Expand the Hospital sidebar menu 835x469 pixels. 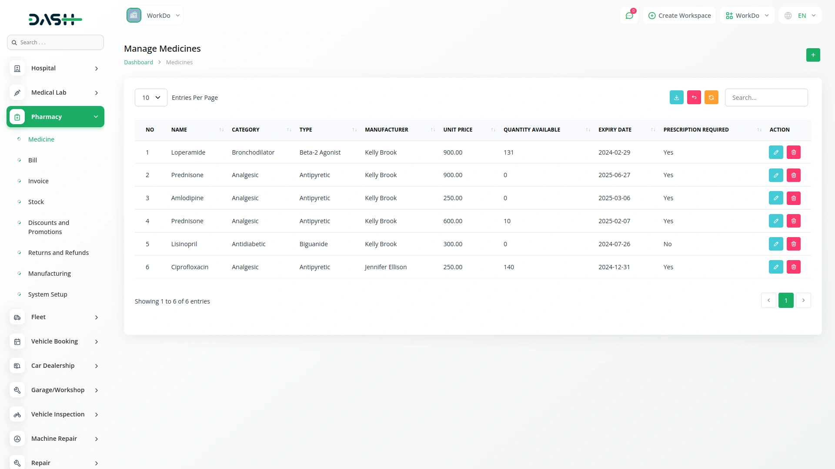(x=55, y=68)
